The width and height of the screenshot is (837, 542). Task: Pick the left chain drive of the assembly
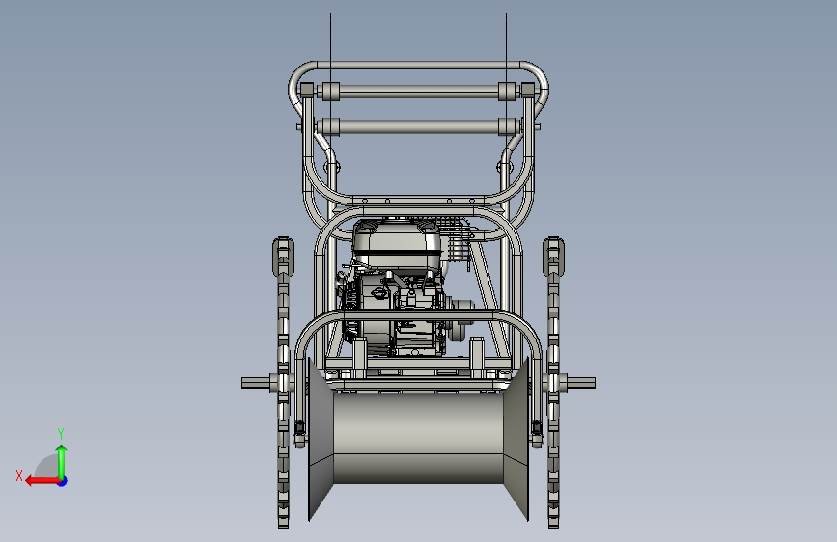(284, 383)
